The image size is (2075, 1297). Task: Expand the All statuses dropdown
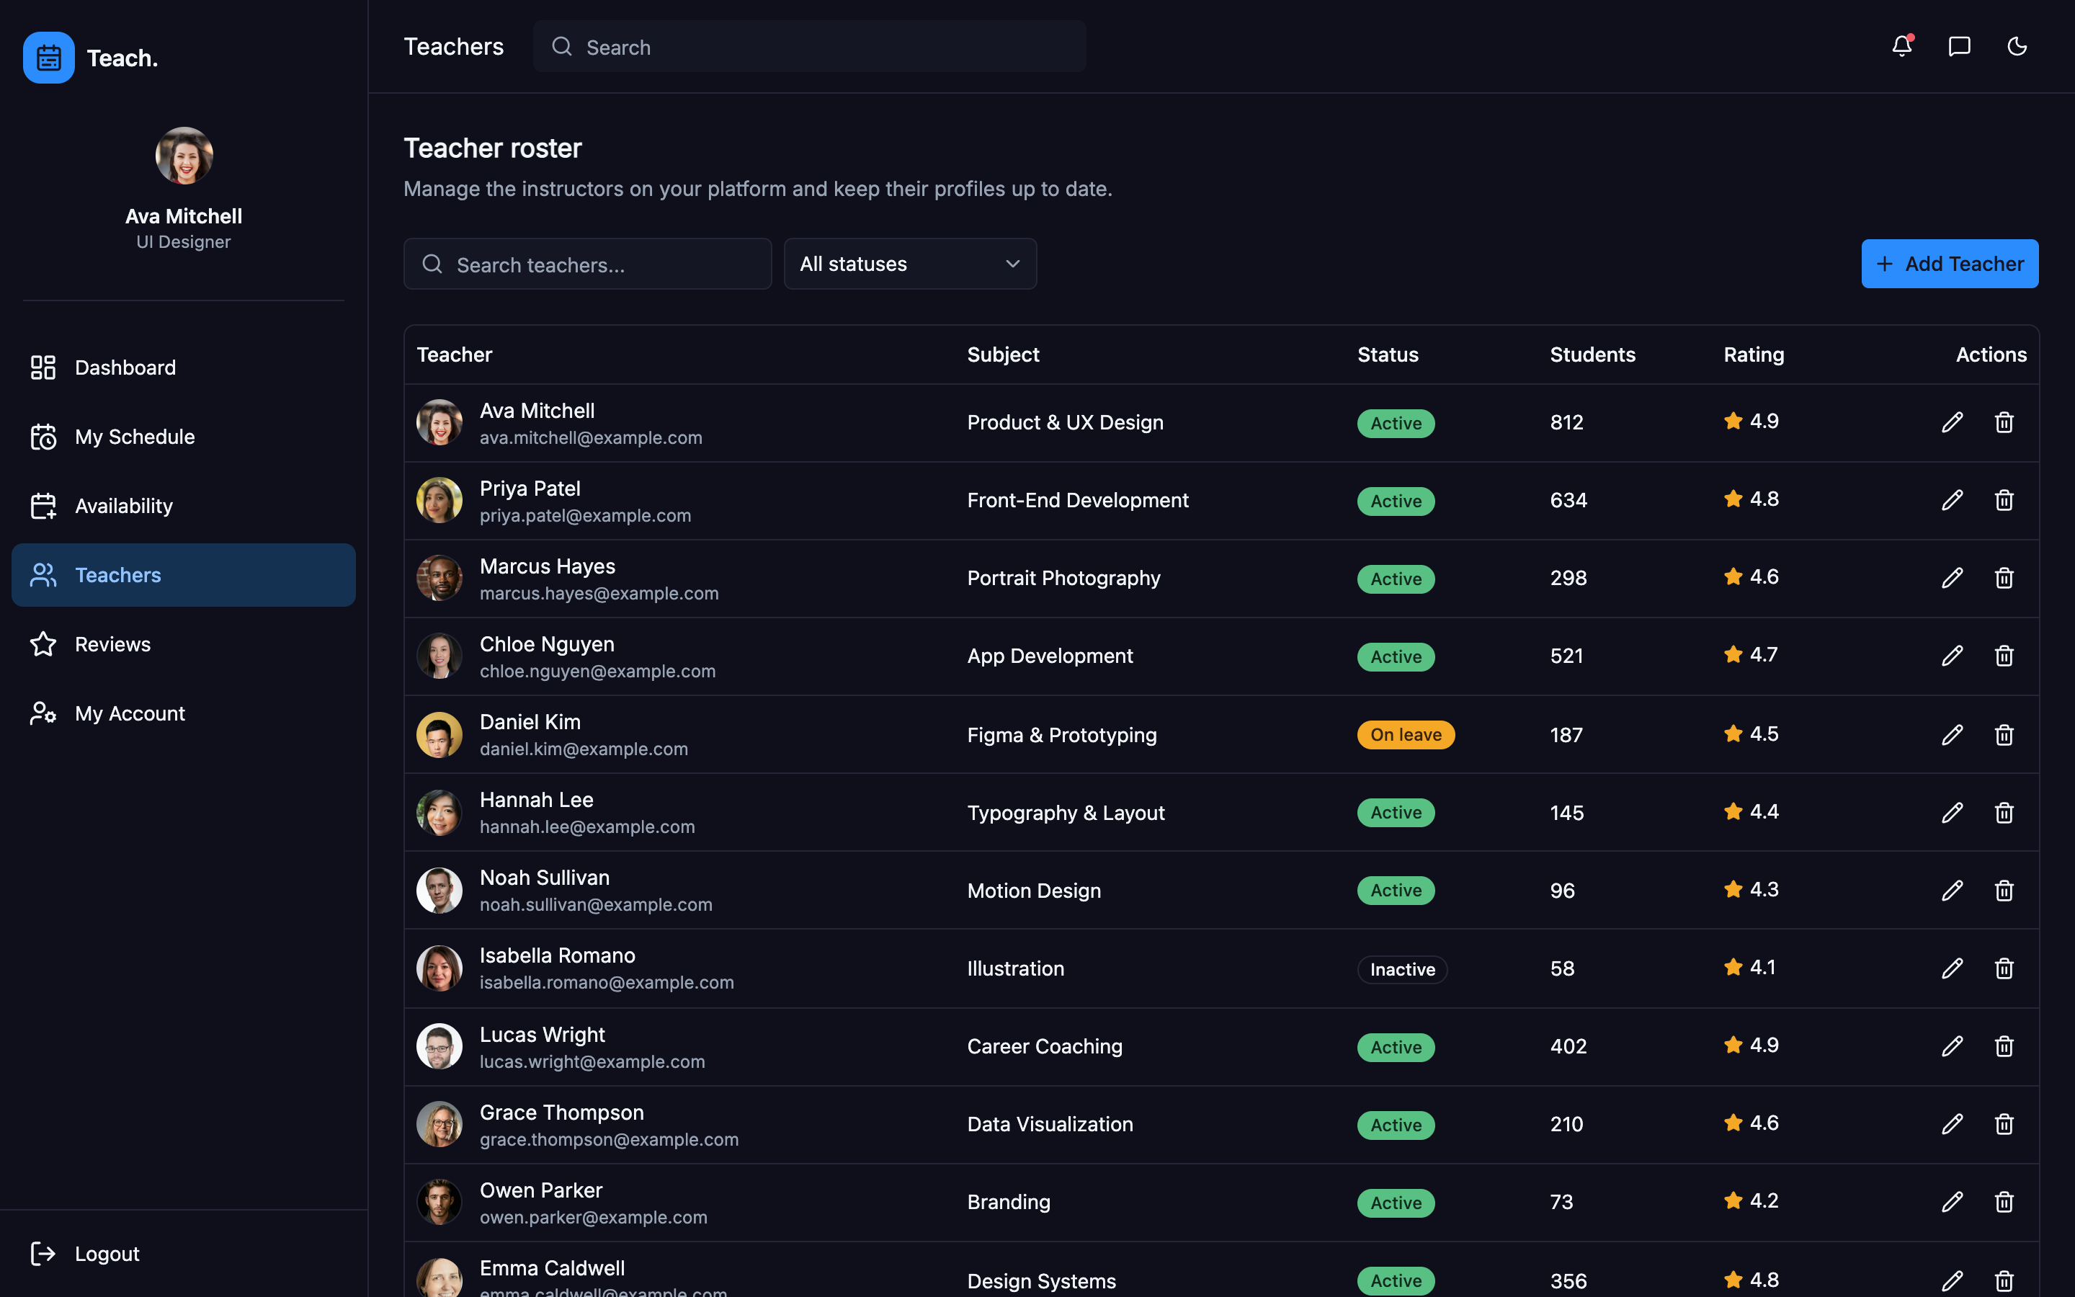pos(910,264)
